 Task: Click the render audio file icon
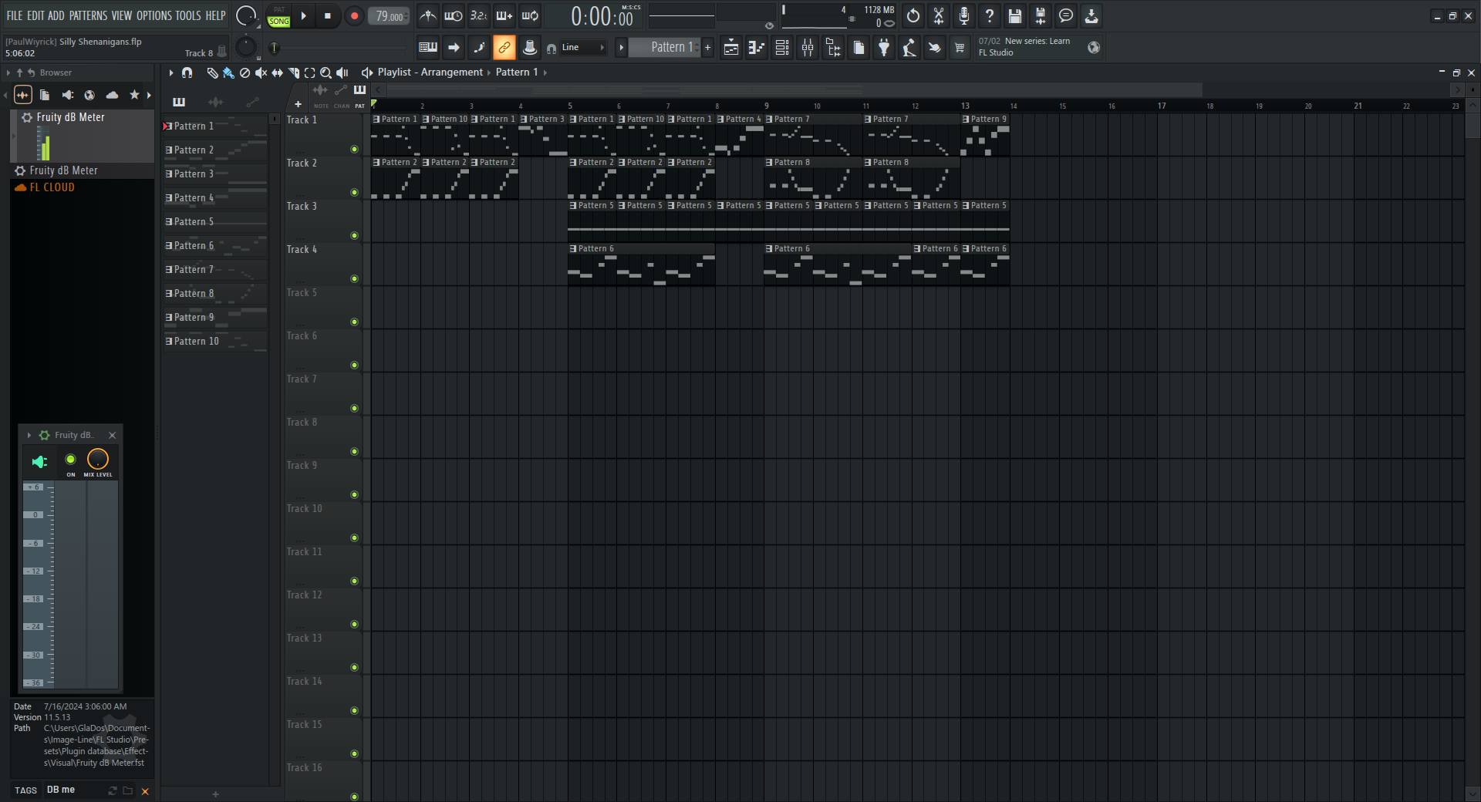(1041, 15)
